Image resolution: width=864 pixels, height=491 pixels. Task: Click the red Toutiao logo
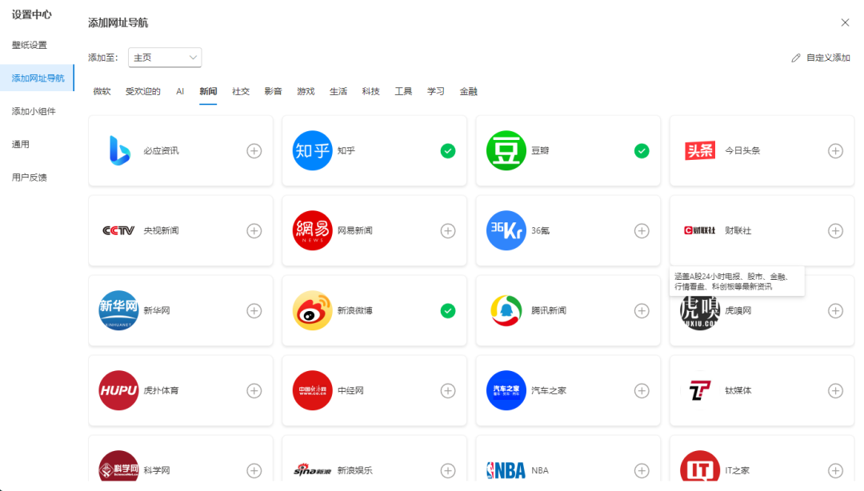point(700,150)
